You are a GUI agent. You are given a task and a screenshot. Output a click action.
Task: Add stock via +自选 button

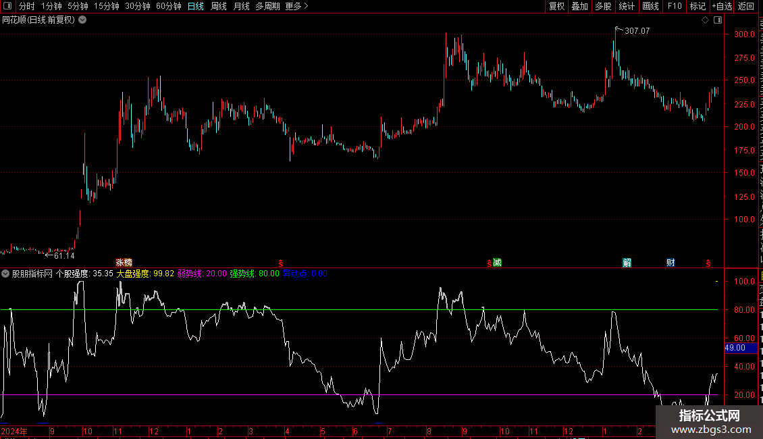coord(722,6)
